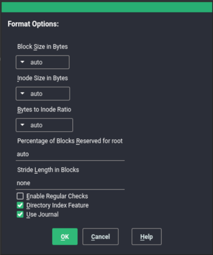Cancel the Format Options dialog
This screenshot has width=213, height=255.
100,237
